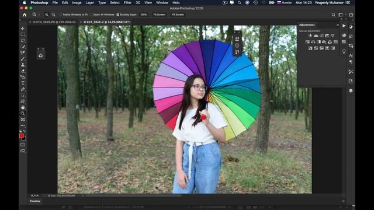
Task: Open the Image menu
Action: click(77, 2)
